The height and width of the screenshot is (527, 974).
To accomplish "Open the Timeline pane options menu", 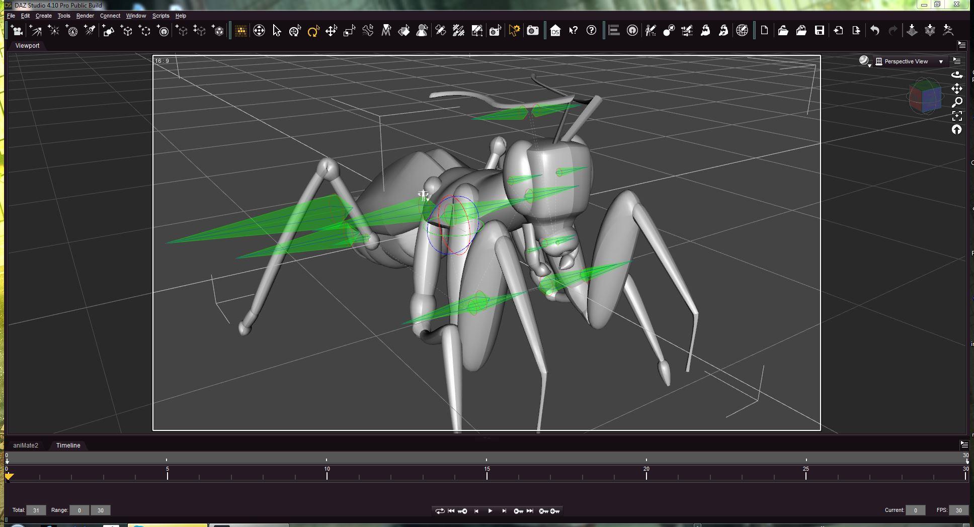I will tap(964, 445).
